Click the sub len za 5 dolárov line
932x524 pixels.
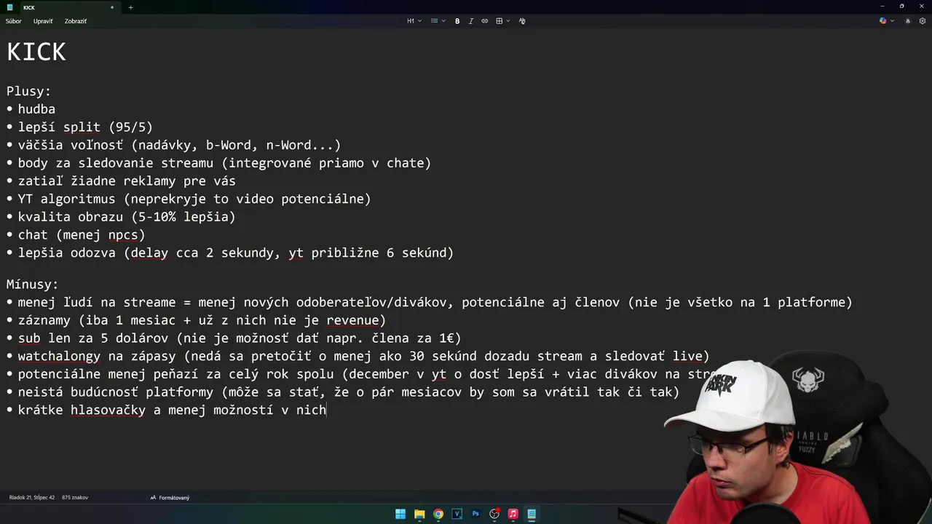[x=240, y=338]
